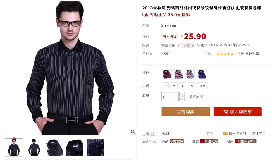272x160 pixels.
Task: Click the T1 return guarantee badge
Action: [246, 141]
